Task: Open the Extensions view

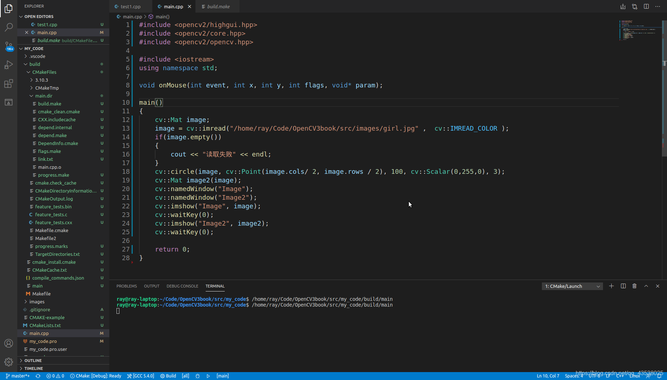Action: pyautogui.click(x=9, y=83)
